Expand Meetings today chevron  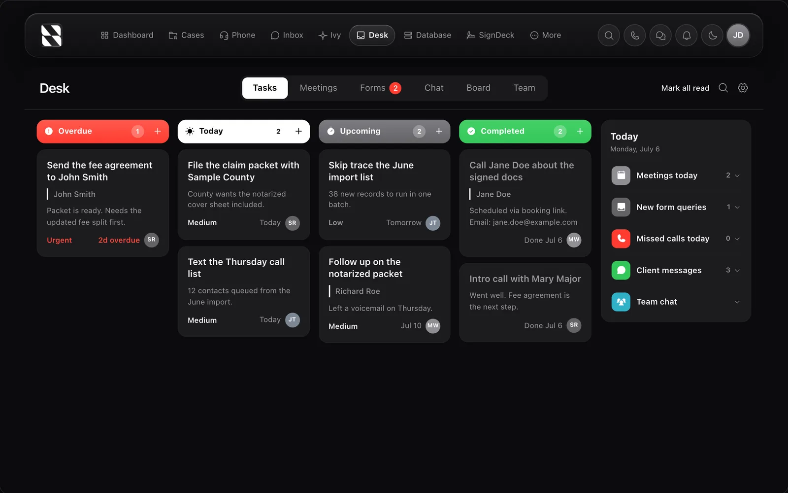tap(737, 176)
